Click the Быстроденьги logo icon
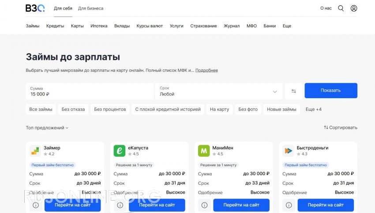This screenshot has height=213, width=375. click(x=288, y=151)
